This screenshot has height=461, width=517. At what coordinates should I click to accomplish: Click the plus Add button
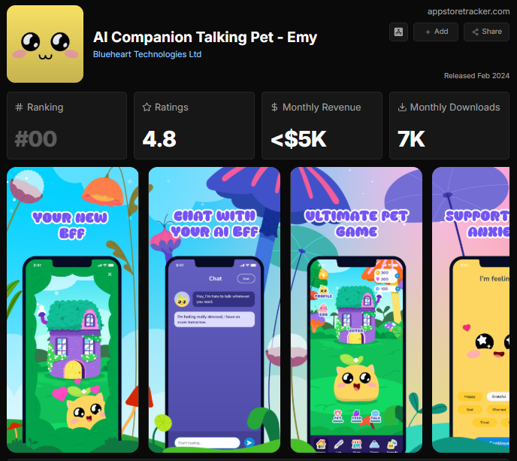click(x=436, y=32)
